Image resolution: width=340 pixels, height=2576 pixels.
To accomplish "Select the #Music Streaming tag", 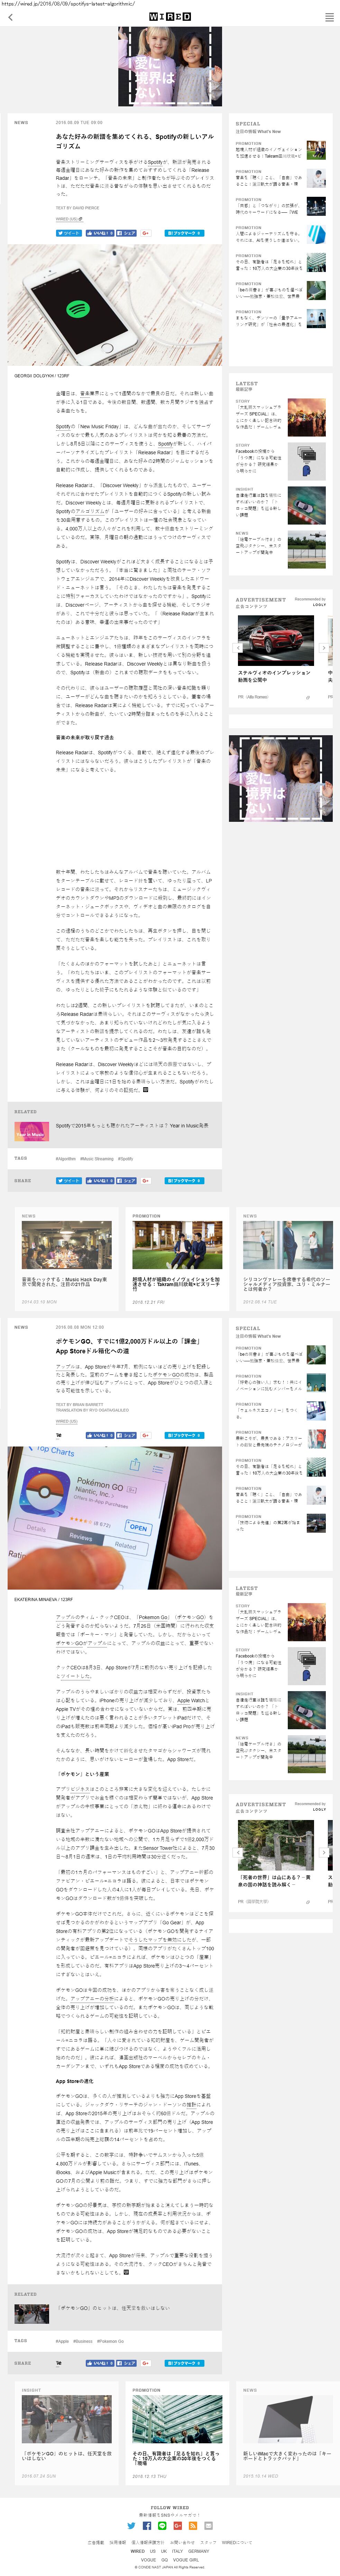I will pyautogui.click(x=97, y=1159).
